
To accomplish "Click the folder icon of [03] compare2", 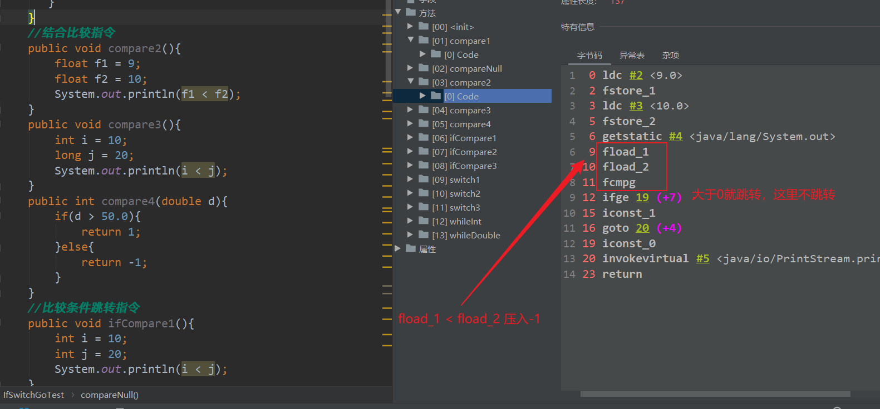I will pyautogui.click(x=424, y=82).
